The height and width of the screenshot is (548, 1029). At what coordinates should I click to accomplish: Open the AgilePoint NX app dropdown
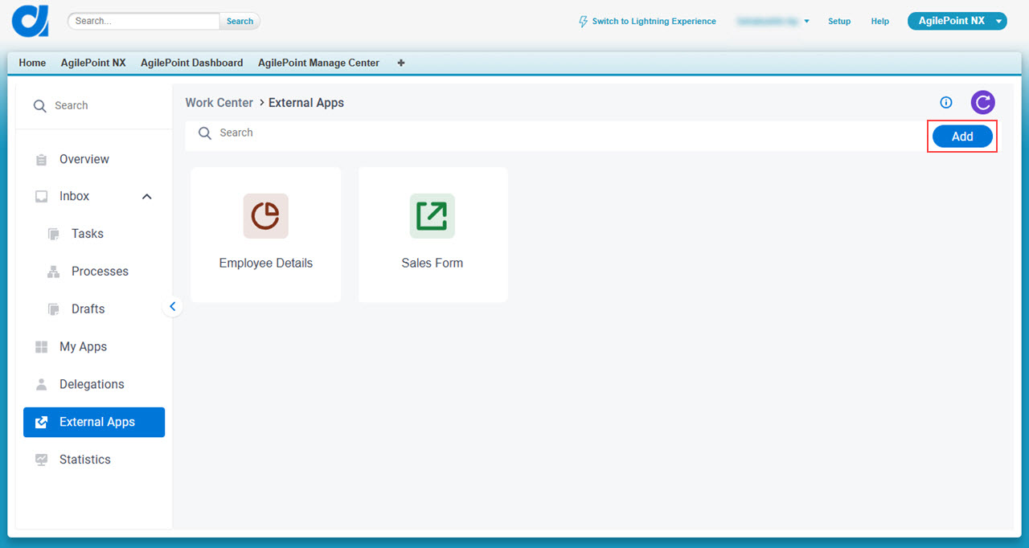click(957, 21)
